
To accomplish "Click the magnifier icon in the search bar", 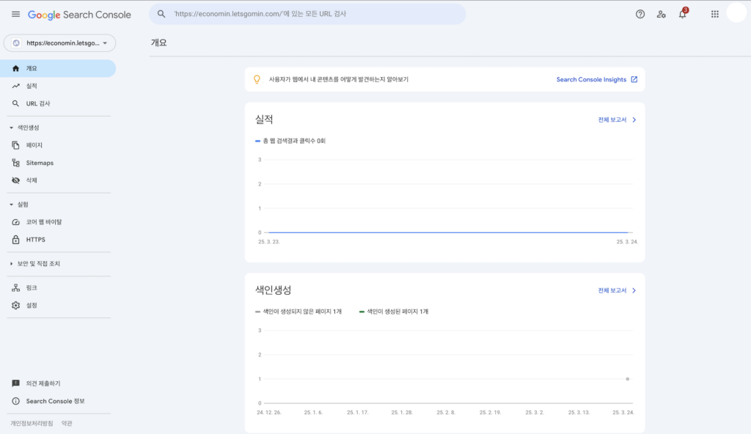I will tap(161, 14).
